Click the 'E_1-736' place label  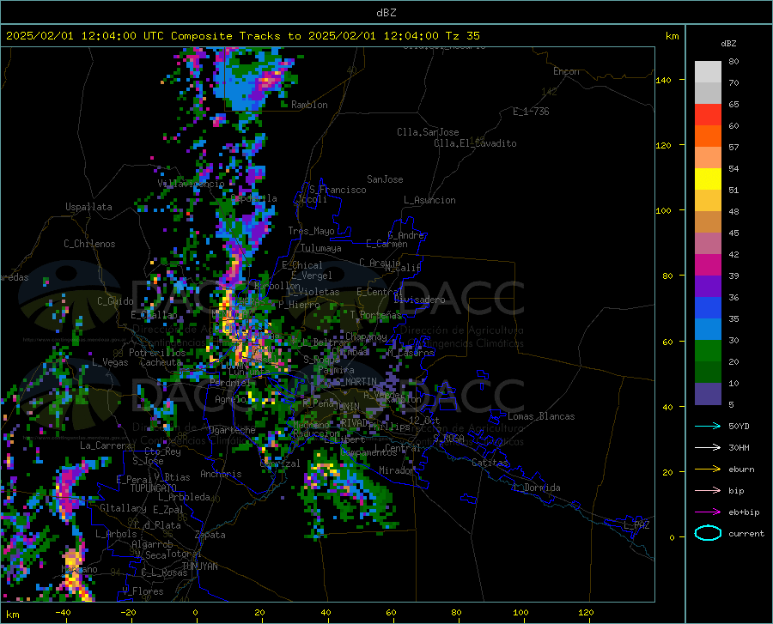[531, 112]
